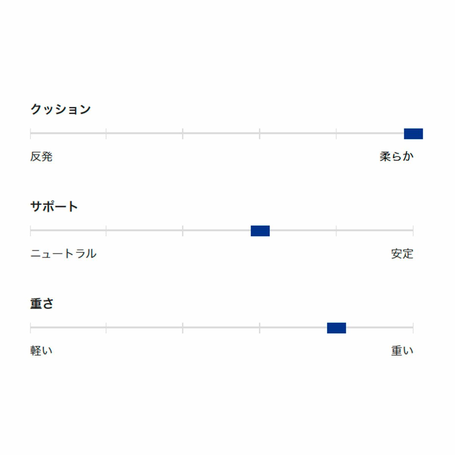This screenshot has height=455, width=455.
Task: Click the leftmost tick of the サポート slider
Action: tap(30, 231)
